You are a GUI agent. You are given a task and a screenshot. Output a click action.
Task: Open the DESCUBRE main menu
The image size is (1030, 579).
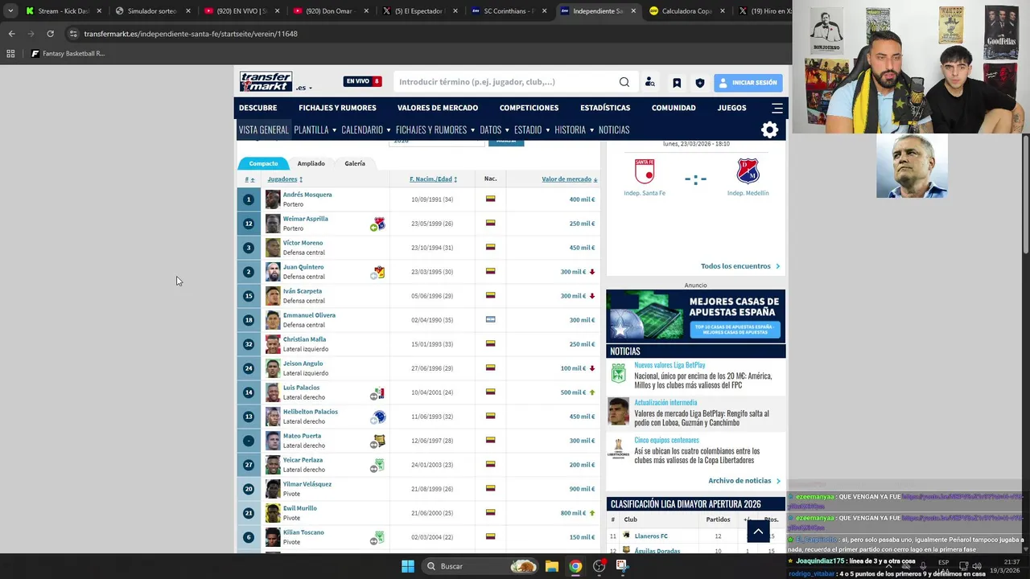click(257, 108)
